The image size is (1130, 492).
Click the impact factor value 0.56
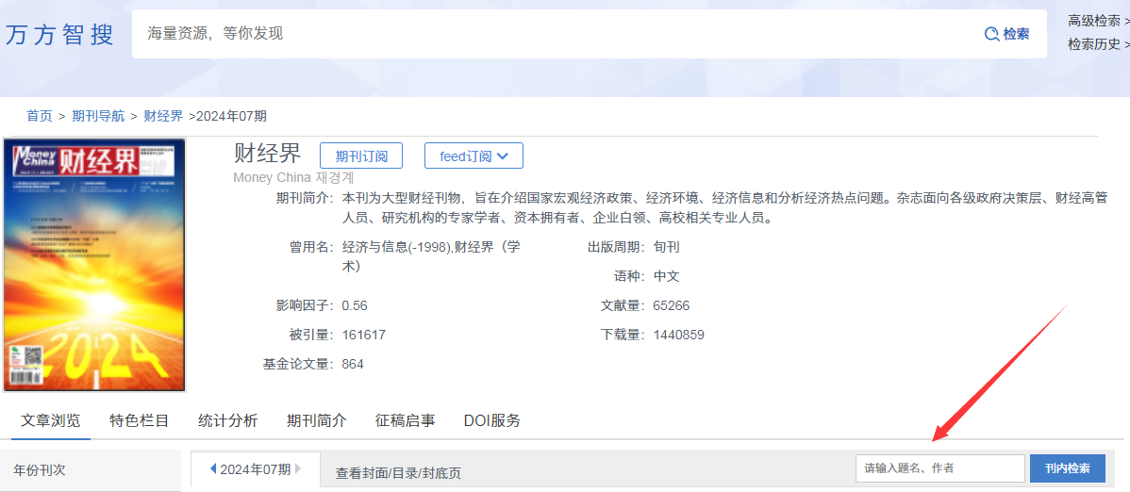(x=355, y=305)
